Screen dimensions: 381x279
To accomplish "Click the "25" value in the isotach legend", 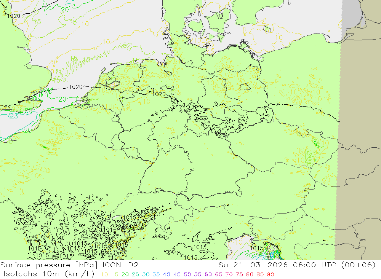I will click(x=135, y=274).
